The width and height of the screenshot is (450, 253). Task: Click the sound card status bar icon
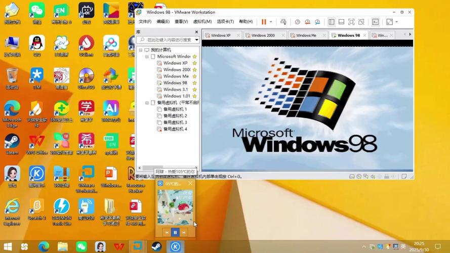[373, 177]
